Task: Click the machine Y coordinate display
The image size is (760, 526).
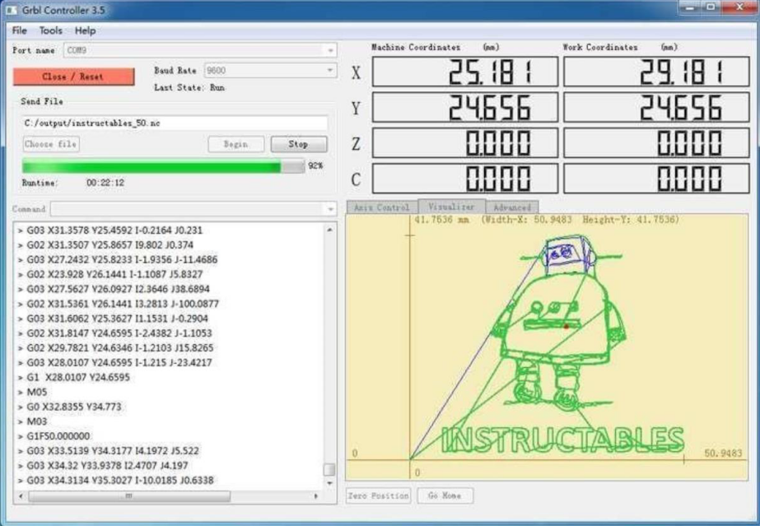Action: pos(465,108)
